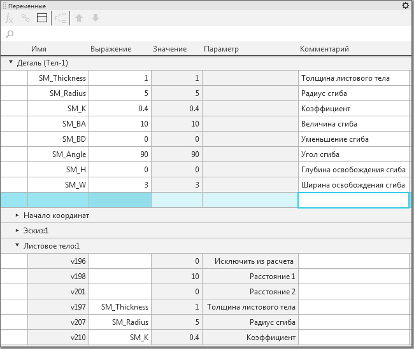
Task: Collapse the Деталь (Тел-1) group
Action: click(11, 63)
